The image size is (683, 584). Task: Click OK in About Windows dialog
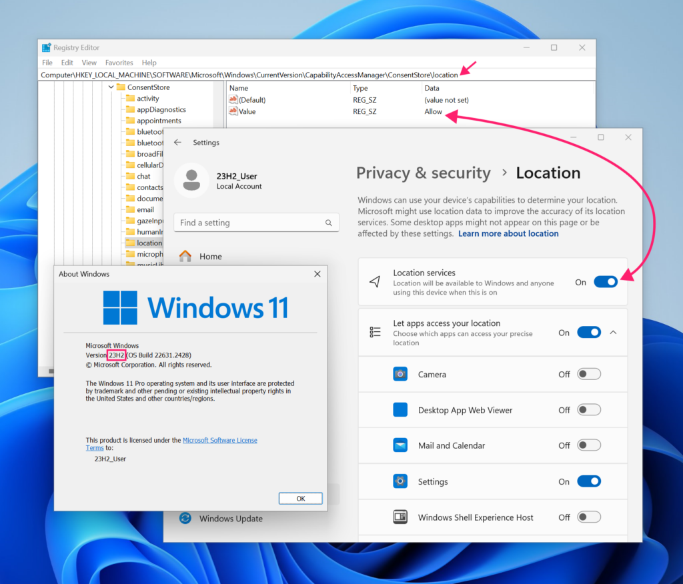[301, 498]
